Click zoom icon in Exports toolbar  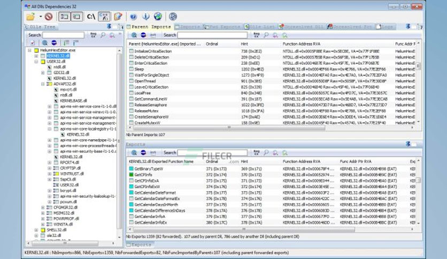click(x=134, y=153)
